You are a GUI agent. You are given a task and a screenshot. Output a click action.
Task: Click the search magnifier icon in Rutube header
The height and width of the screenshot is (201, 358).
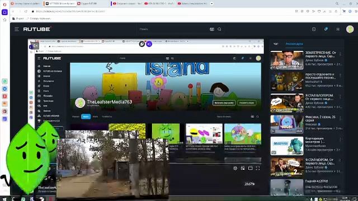click(x=219, y=29)
